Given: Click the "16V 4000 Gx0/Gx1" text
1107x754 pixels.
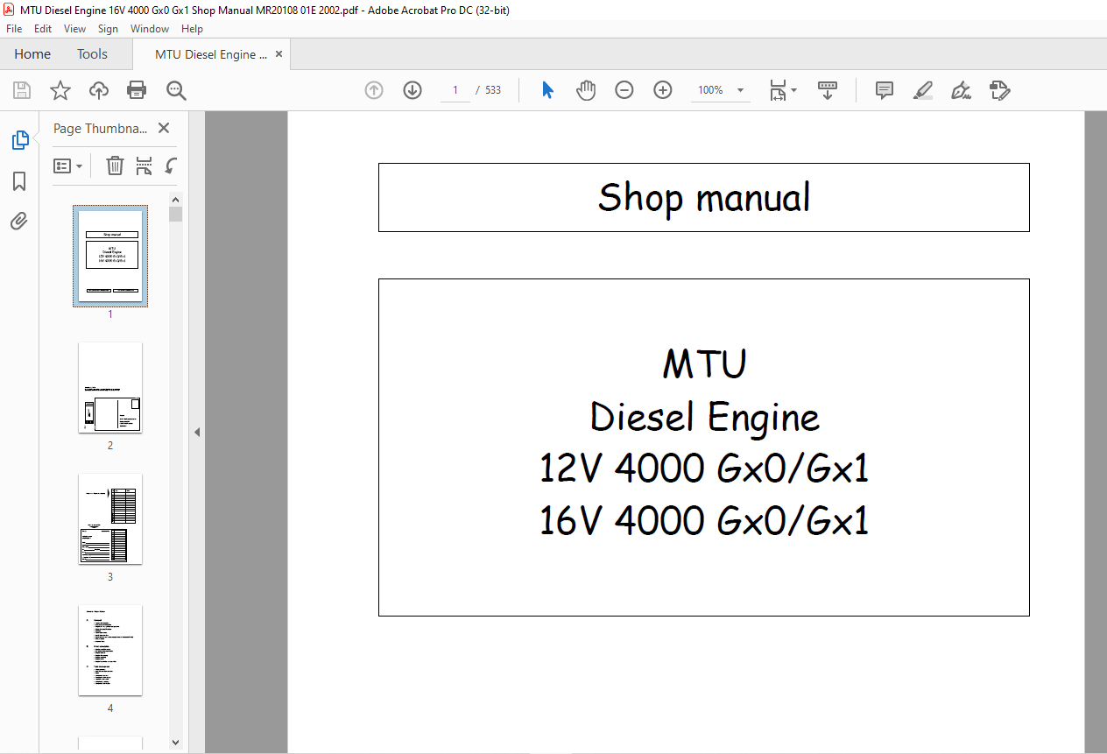Looking at the screenshot, I should click(x=704, y=521).
